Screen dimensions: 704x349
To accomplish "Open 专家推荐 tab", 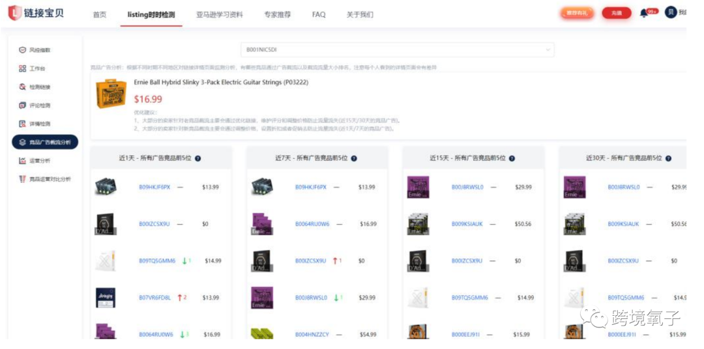I will pyautogui.click(x=278, y=15).
